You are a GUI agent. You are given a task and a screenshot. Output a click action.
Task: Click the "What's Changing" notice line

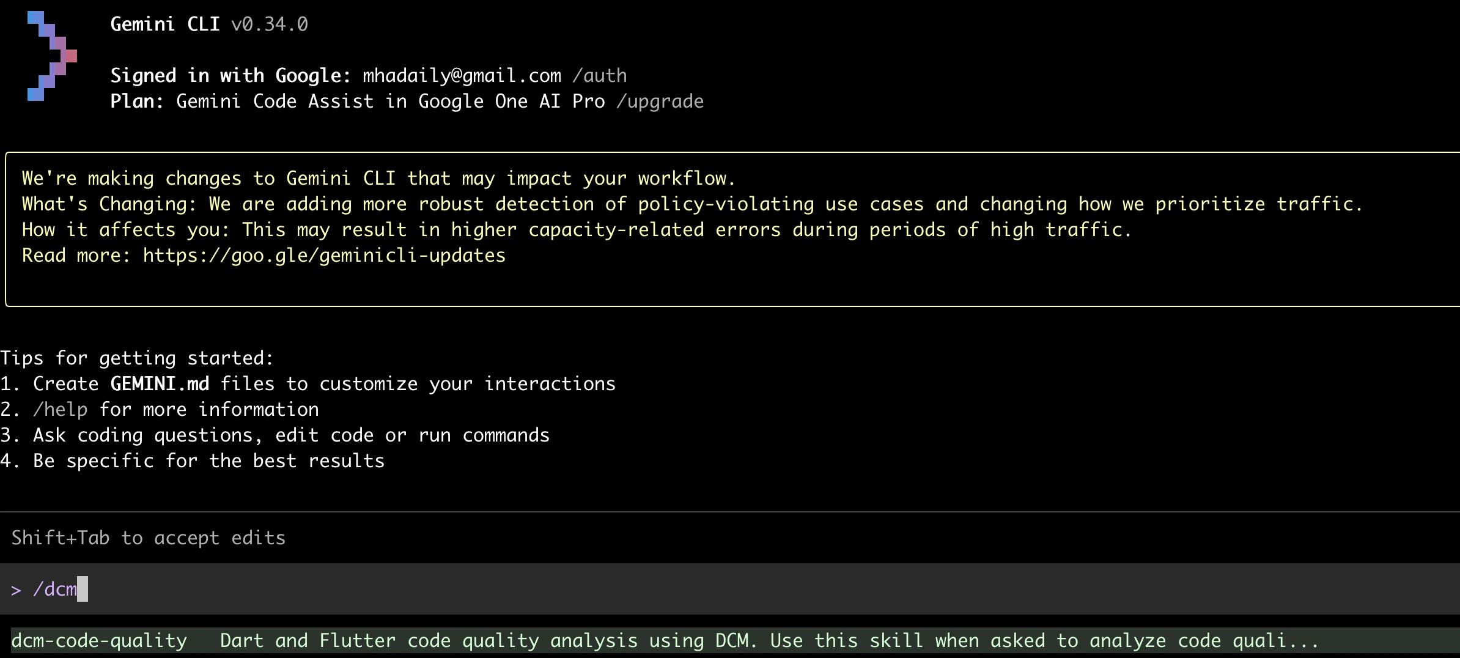(x=692, y=204)
